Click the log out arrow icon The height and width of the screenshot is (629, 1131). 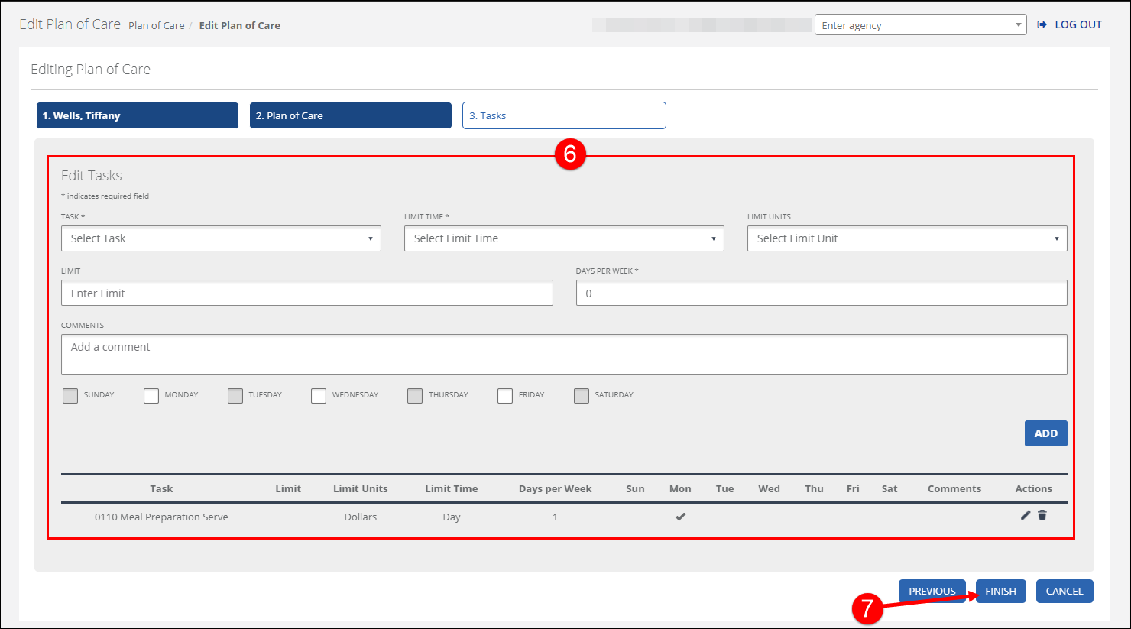(x=1042, y=24)
